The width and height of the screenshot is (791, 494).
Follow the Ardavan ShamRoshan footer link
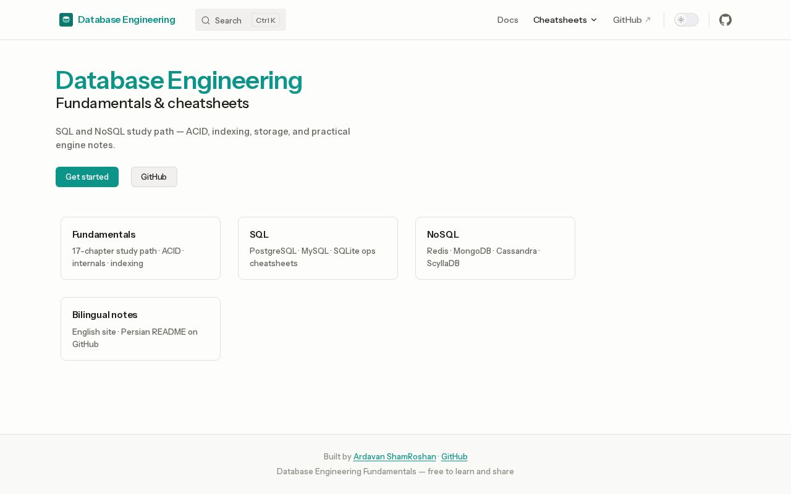pyautogui.click(x=395, y=457)
